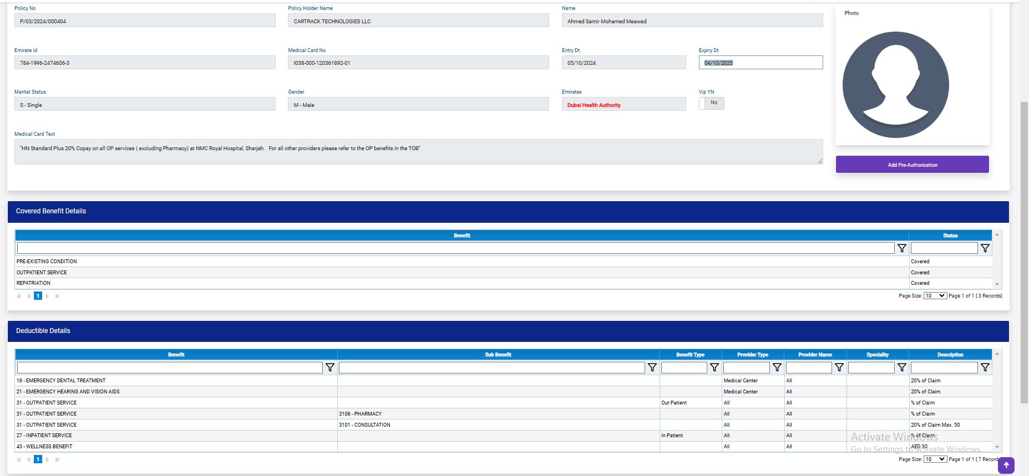Screen dimensions: 1029x476
Task: Click the Sub Benefit column filter icon
Action: pos(652,367)
